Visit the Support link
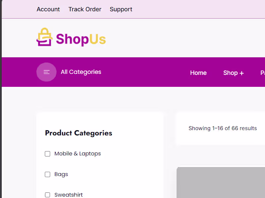The height and width of the screenshot is (198, 265). (121, 9)
